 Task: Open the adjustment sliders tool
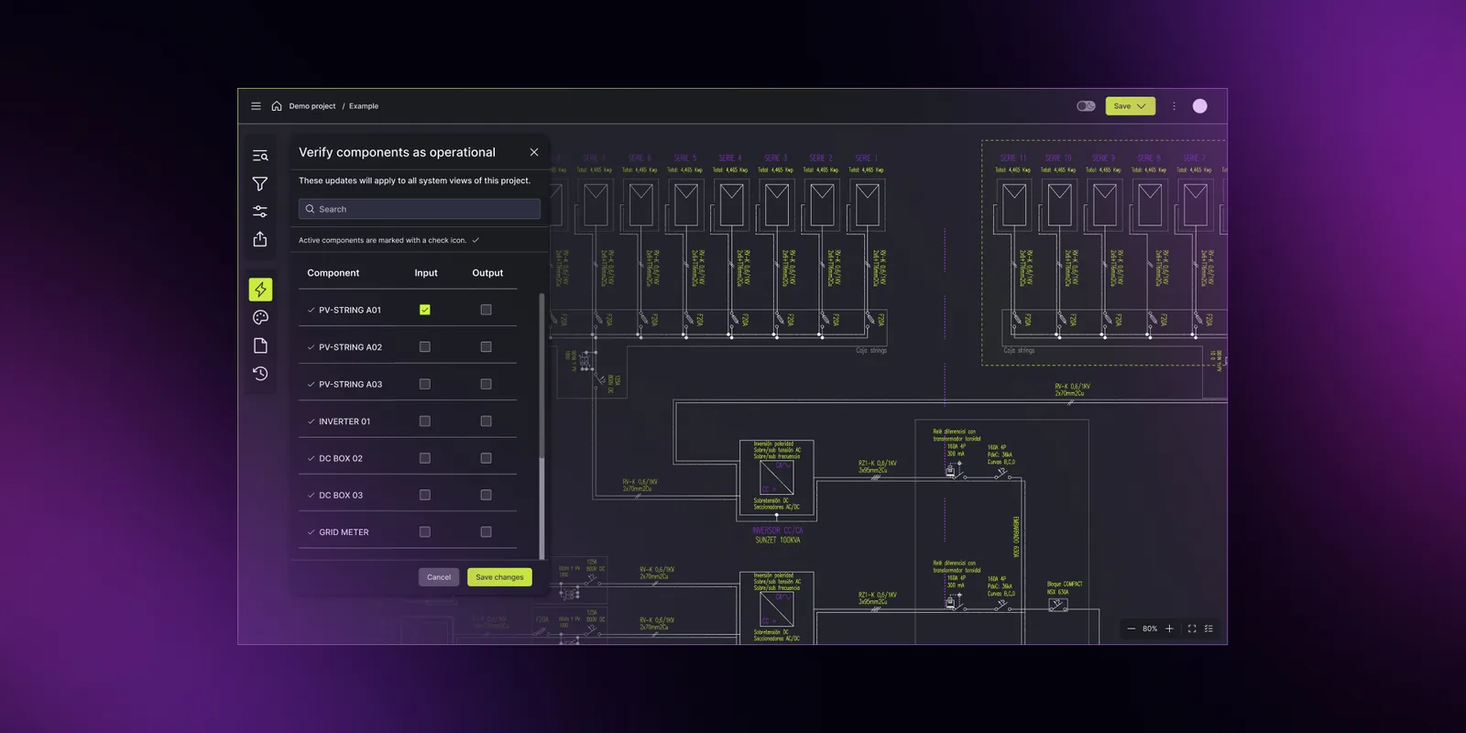[260, 211]
